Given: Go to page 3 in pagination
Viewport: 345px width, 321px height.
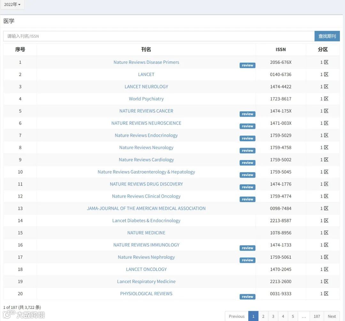Looking at the screenshot, I should [x=273, y=316].
